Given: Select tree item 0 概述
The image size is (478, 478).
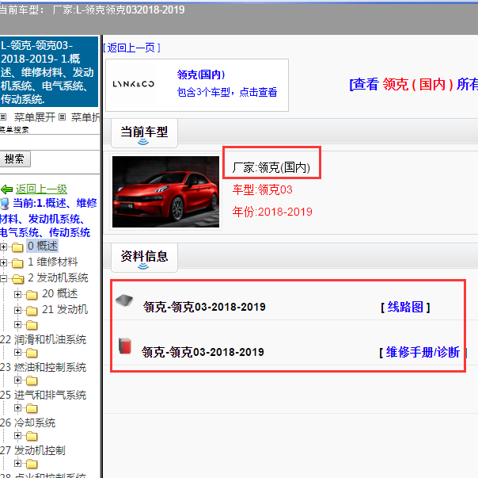Looking at the screenshot, I should pyautogui.click(x=43, y=246).
